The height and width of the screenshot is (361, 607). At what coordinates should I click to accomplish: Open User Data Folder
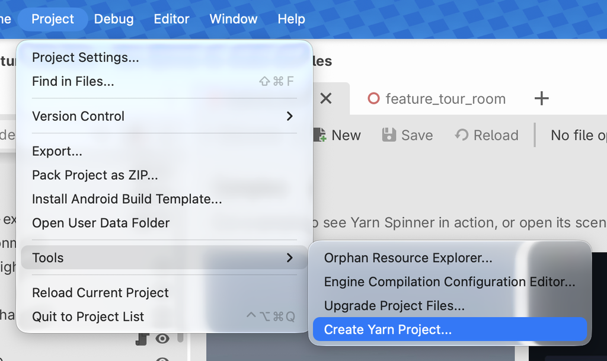pos(164,223)
